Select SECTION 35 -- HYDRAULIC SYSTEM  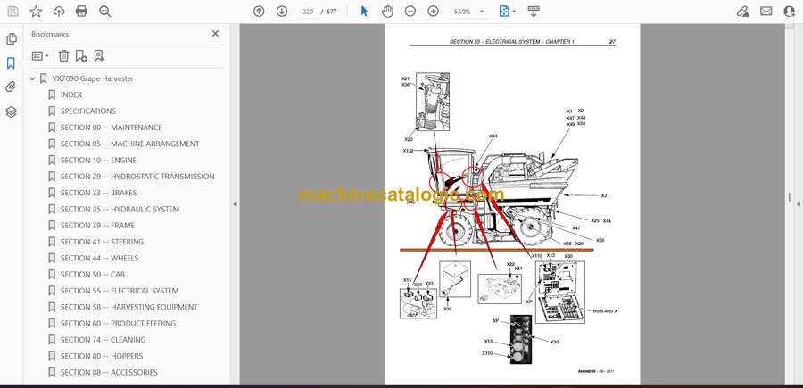[120, 209]
